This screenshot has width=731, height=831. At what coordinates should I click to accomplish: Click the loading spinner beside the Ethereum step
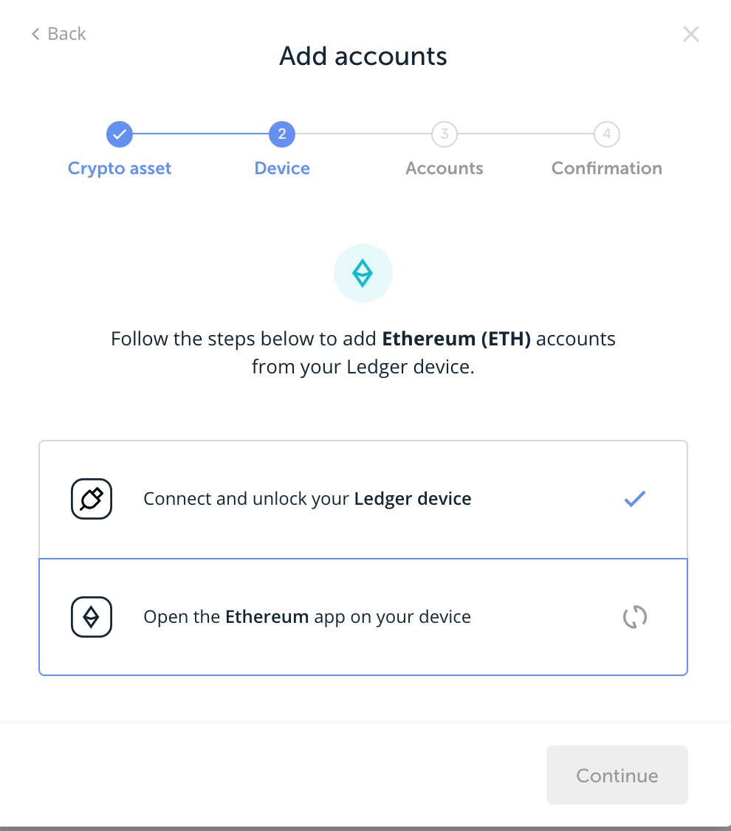click(x=634, y=616)
